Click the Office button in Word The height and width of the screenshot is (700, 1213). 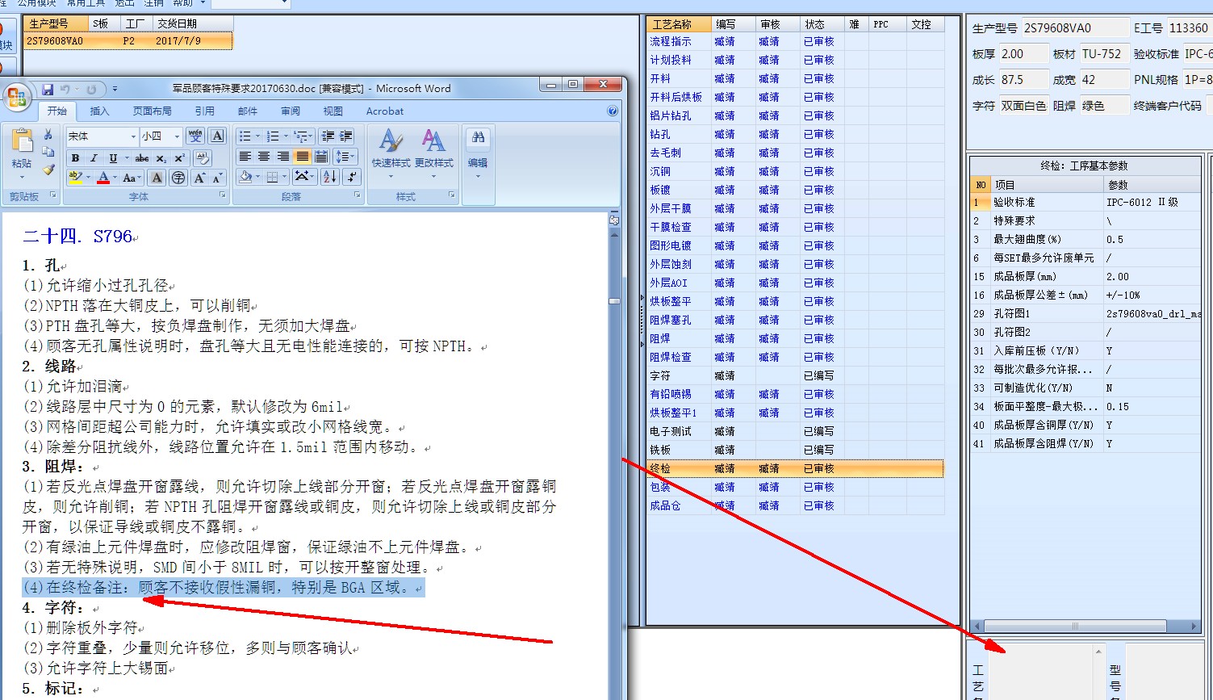(18, 98)
